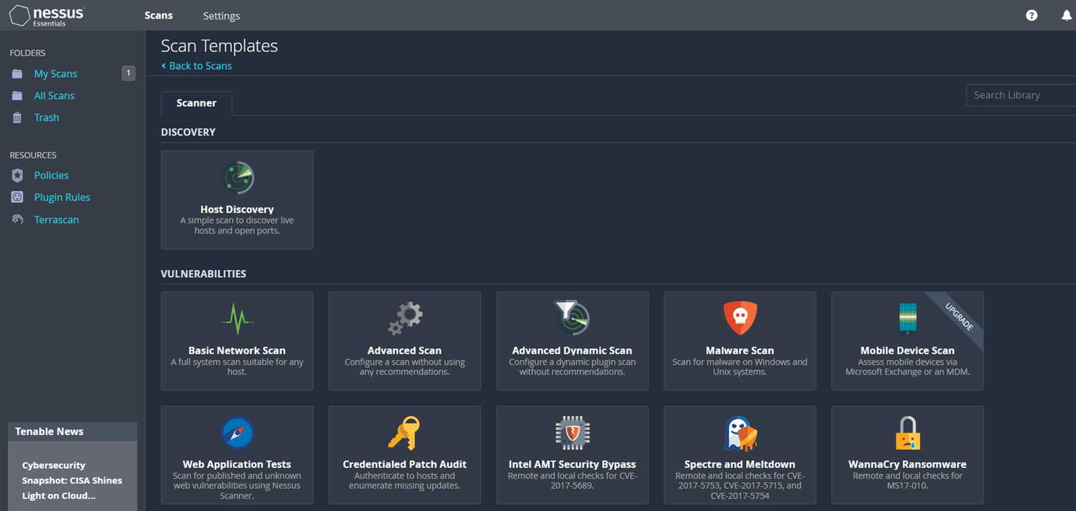Image resolution: width=1076 pixels, height=511 pixels.
Task: Click the Web Application Tests compass icon
Action: [x=237, y=433]
